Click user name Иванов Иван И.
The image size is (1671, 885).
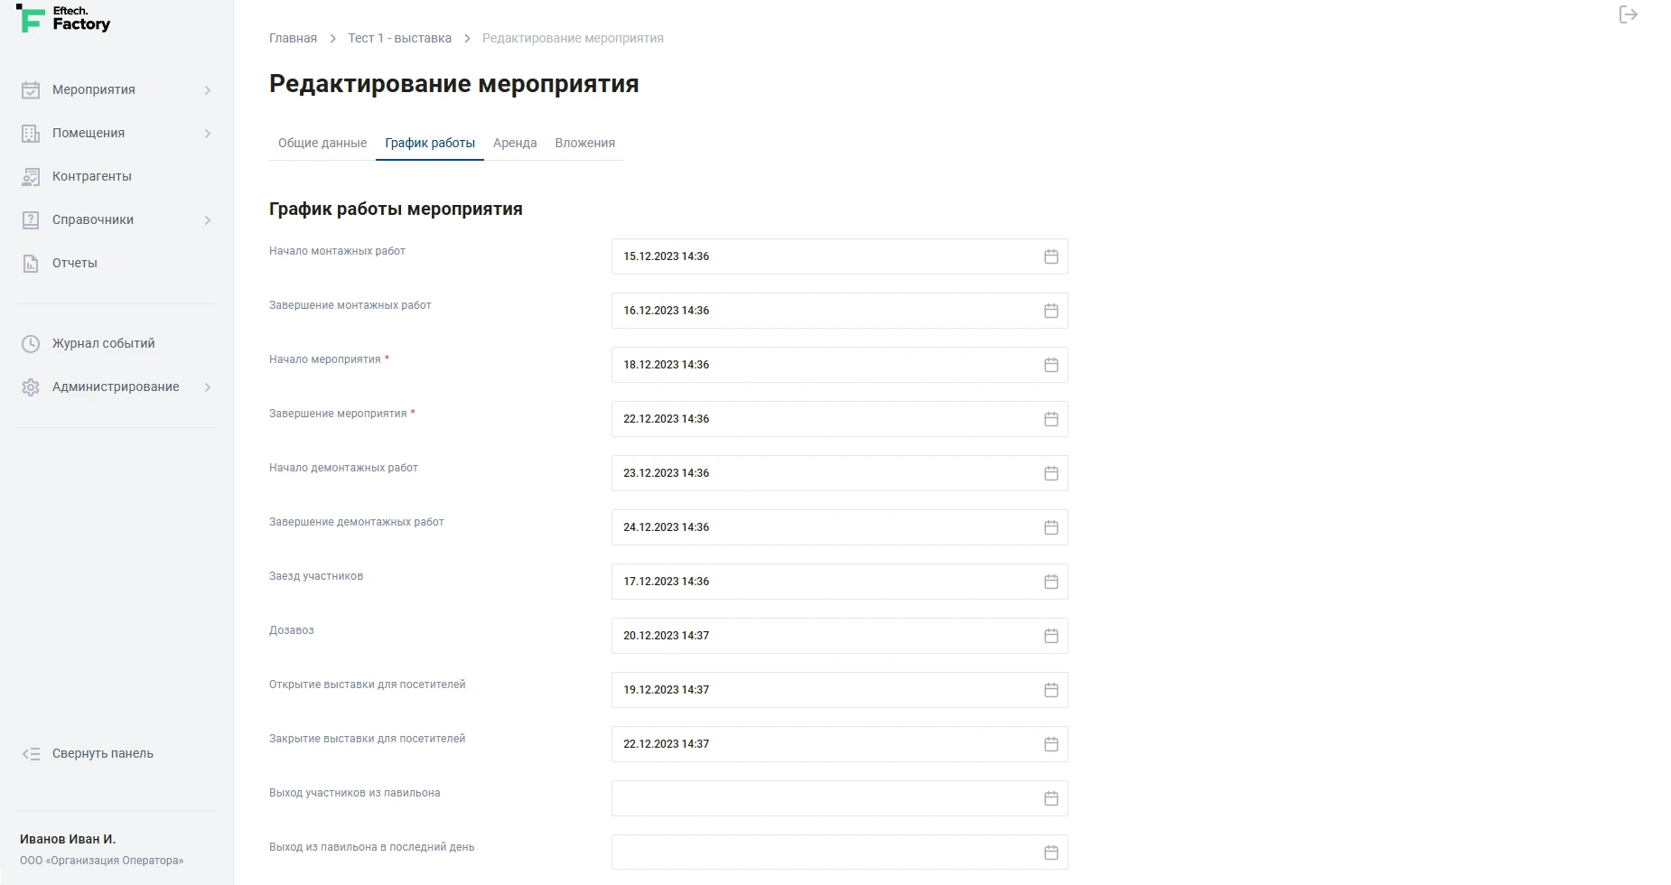[x=68, y=839]
